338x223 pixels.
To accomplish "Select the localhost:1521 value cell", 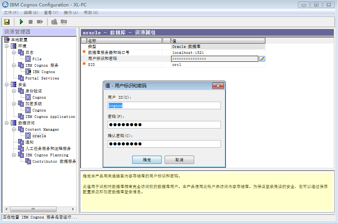I will click(218, 52).
